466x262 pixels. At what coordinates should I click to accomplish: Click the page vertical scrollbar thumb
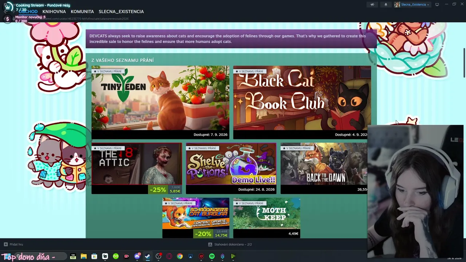point(464,63)
